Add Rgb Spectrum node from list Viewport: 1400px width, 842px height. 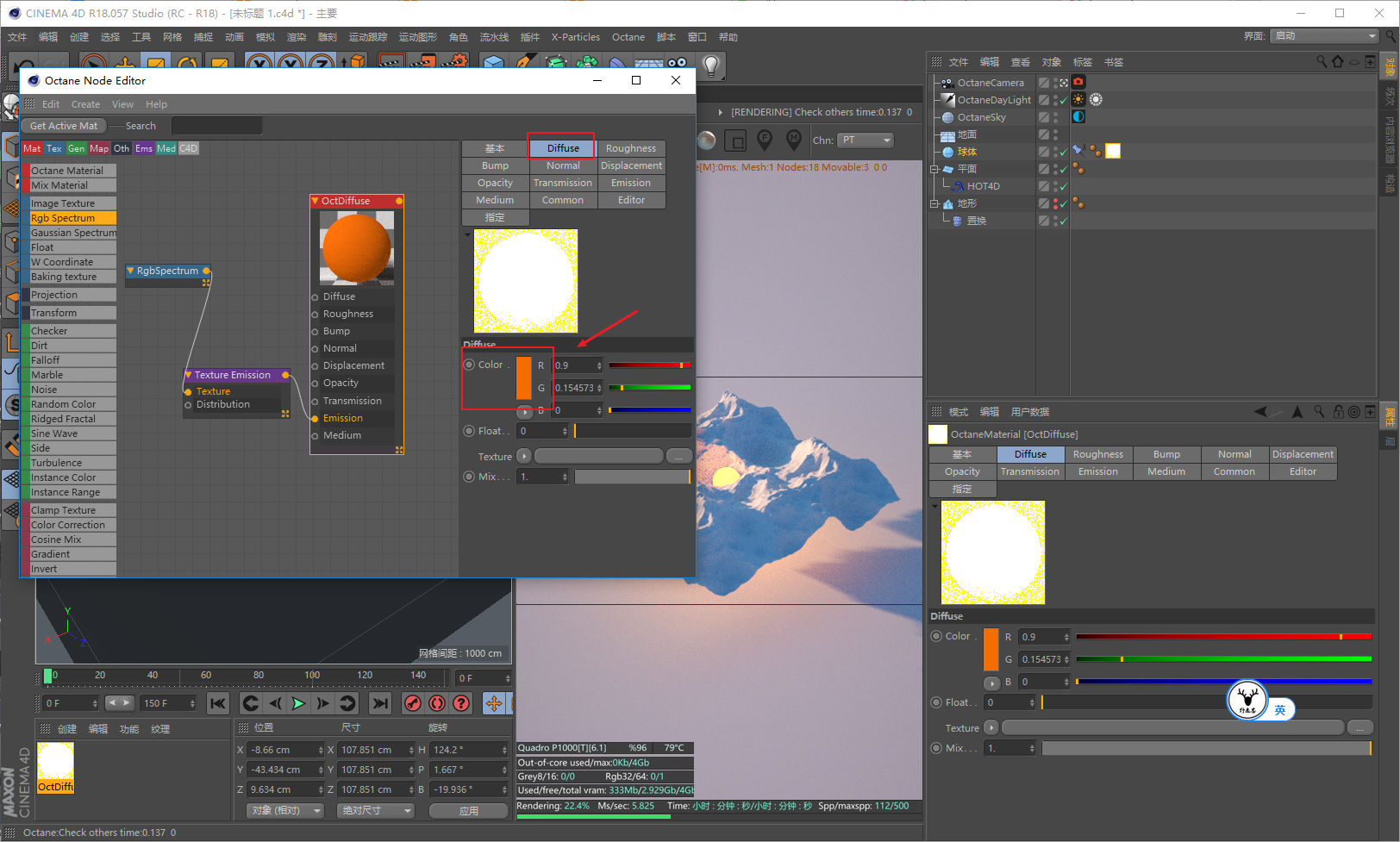point(73,218)
